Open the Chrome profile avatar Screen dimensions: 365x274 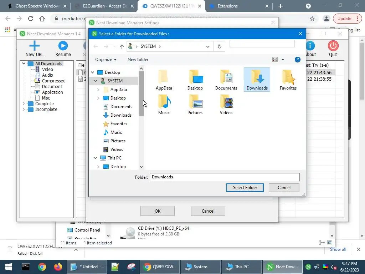pos(327,19)
